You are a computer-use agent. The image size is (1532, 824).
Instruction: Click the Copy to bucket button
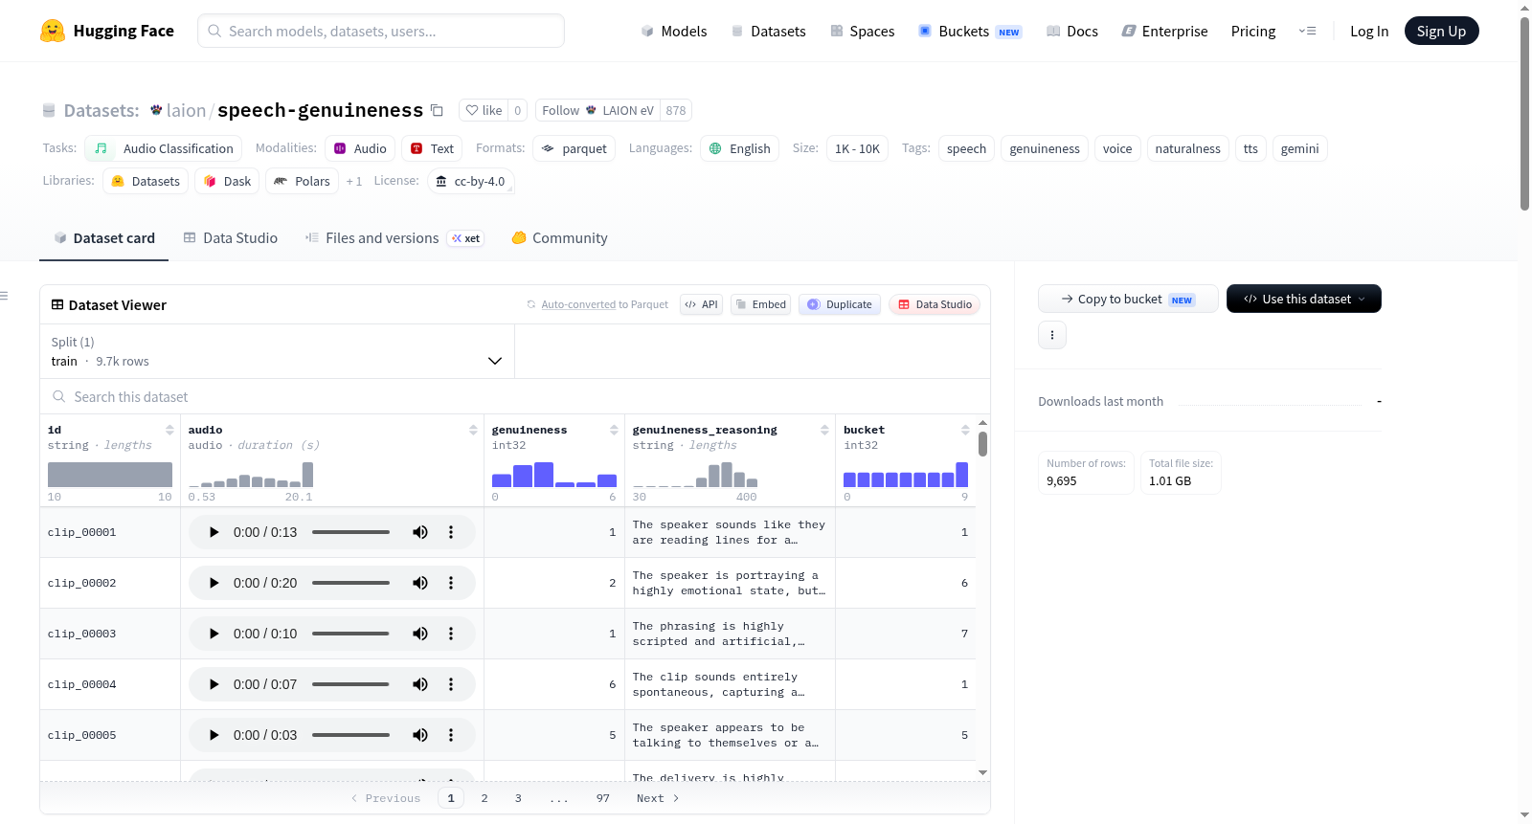pyautogui.click(x=1128, y=299)
